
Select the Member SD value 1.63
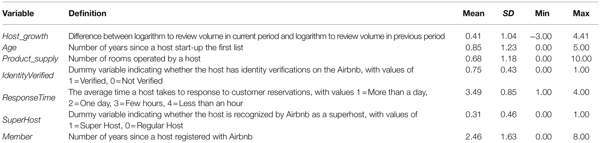click(x=508, y=137)
